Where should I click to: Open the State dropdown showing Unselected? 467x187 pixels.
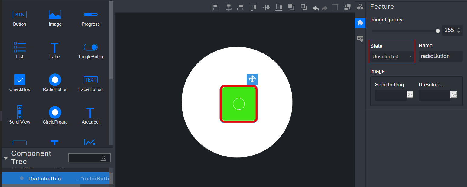click(392, 56)
